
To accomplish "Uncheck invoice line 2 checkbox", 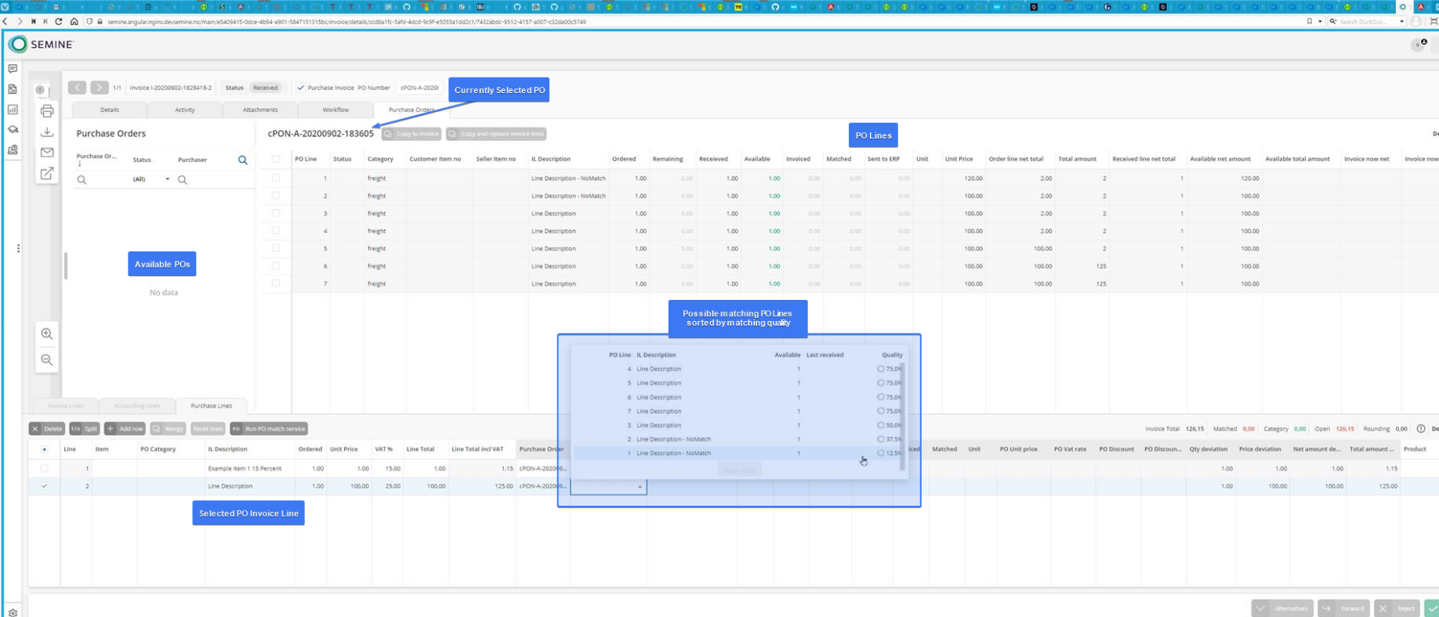I will 45,486.
